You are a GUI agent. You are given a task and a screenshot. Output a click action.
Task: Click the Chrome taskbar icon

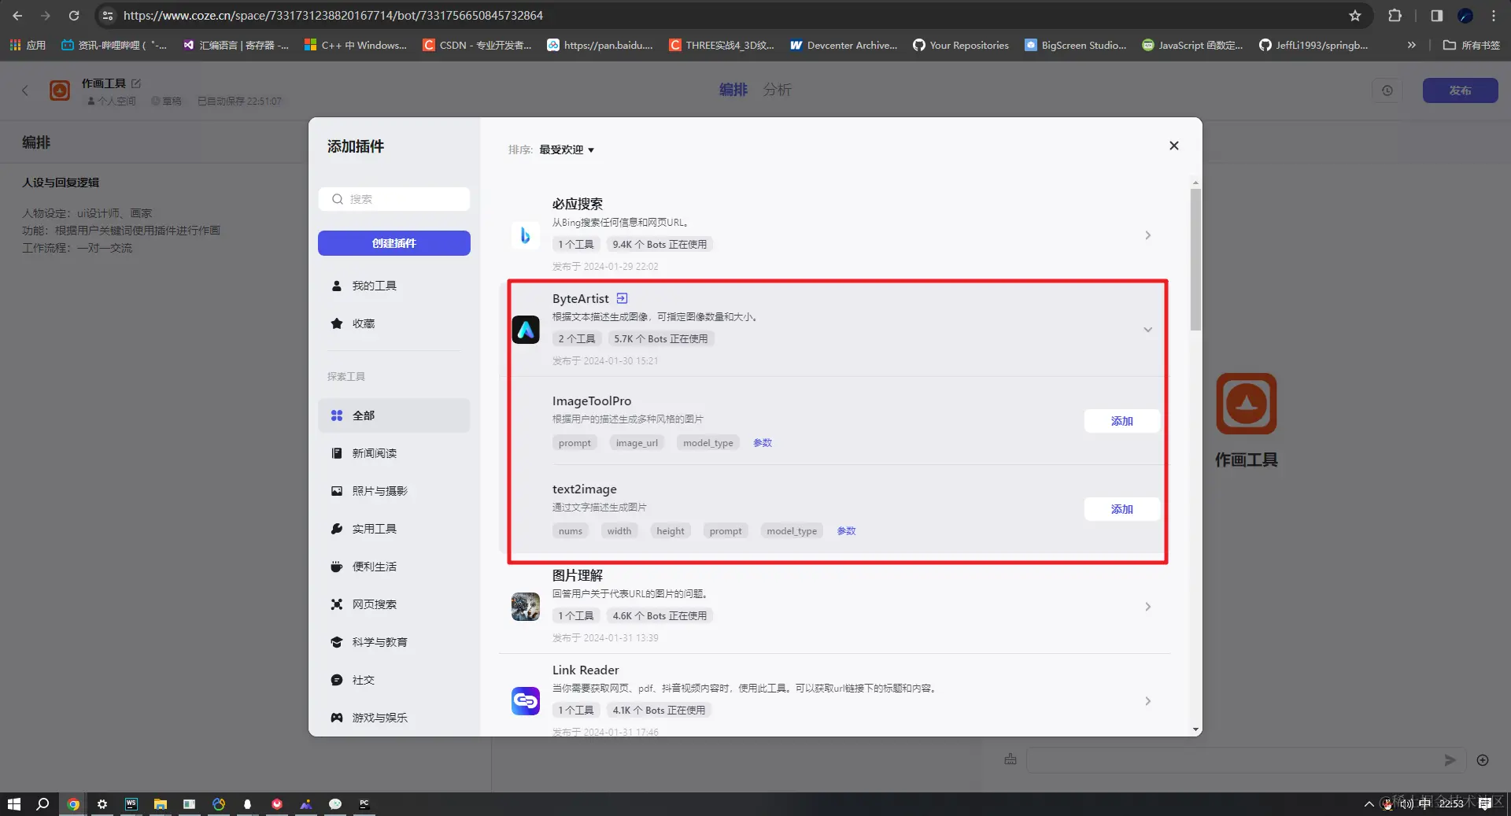tap(73, 804)
